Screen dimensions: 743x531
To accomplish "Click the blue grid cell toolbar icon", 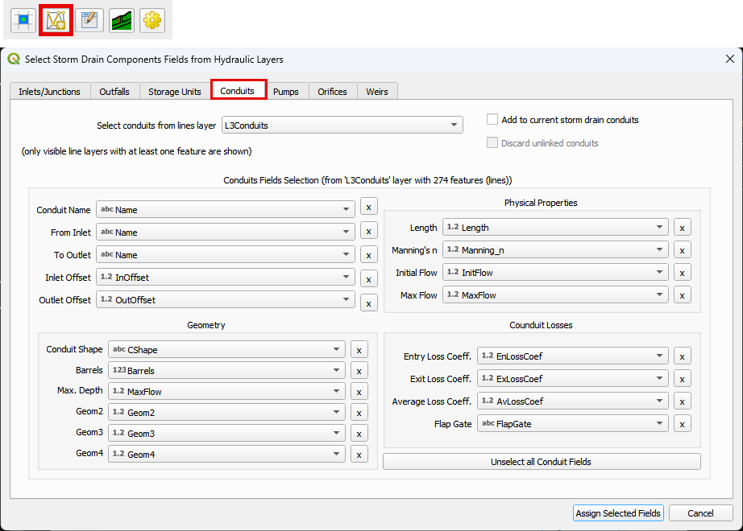I will click(24, 21).
